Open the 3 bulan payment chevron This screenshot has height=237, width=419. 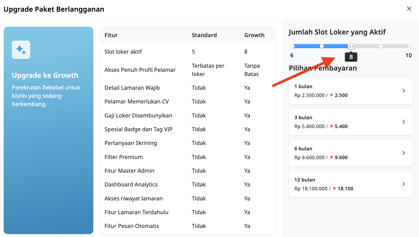(x=403, y=122)
